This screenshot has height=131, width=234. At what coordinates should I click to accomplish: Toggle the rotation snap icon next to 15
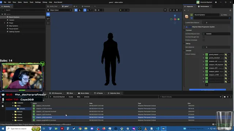click(x=85, y=10)
